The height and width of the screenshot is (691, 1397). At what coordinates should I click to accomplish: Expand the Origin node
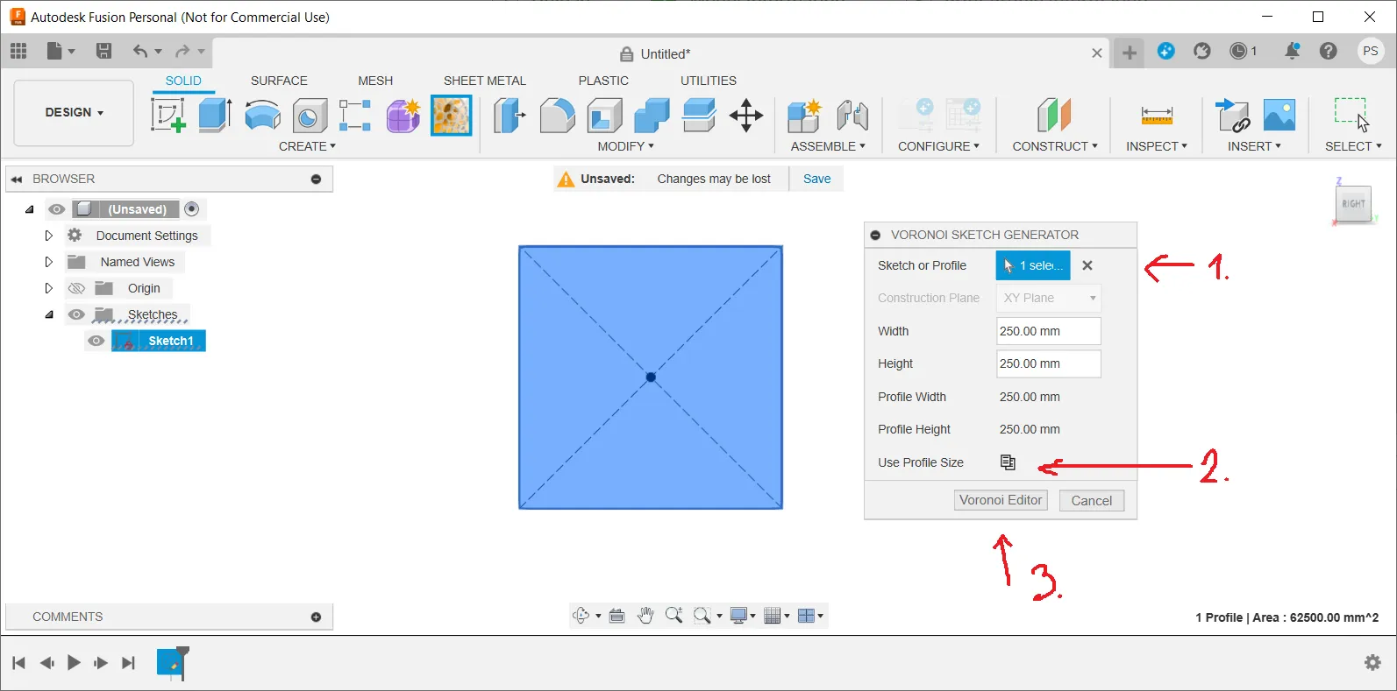point(48,288)
